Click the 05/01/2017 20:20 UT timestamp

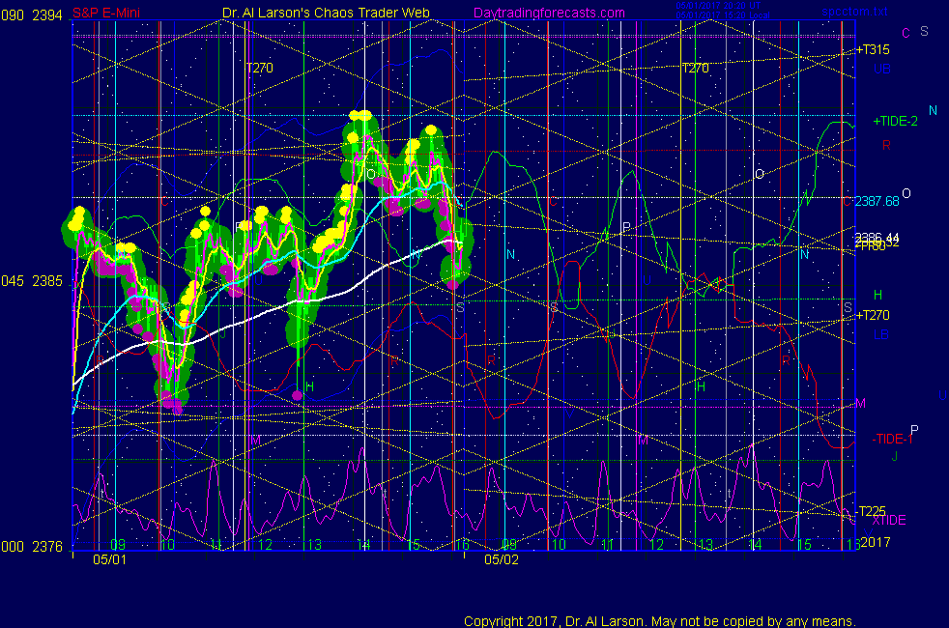tap(718, 6)
